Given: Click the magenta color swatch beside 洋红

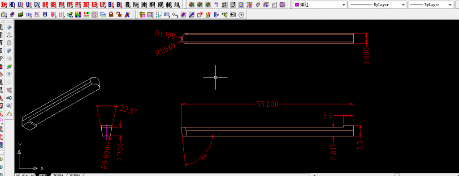Looking at the screenshot, I should pos(297,5).
